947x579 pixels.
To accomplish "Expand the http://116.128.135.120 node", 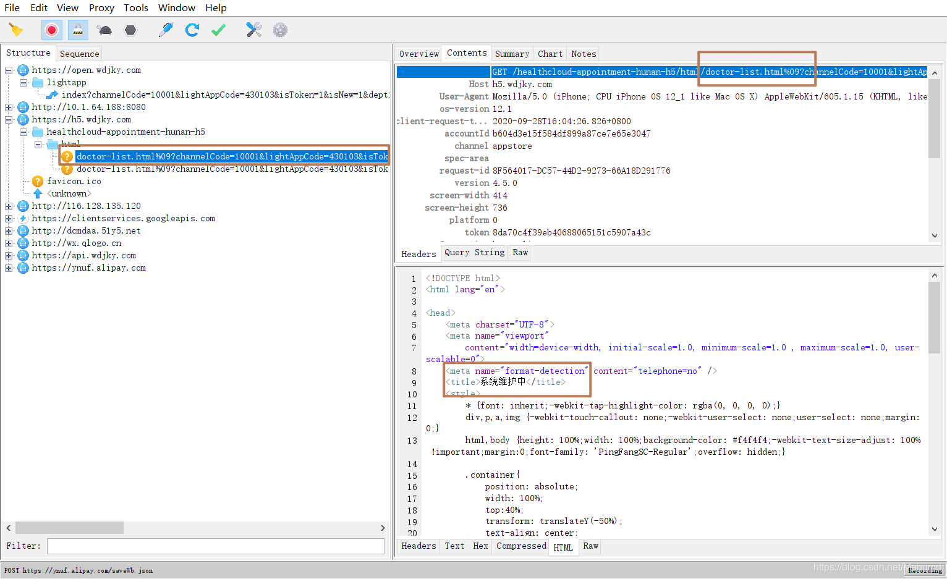I will (x=9, y=206).
